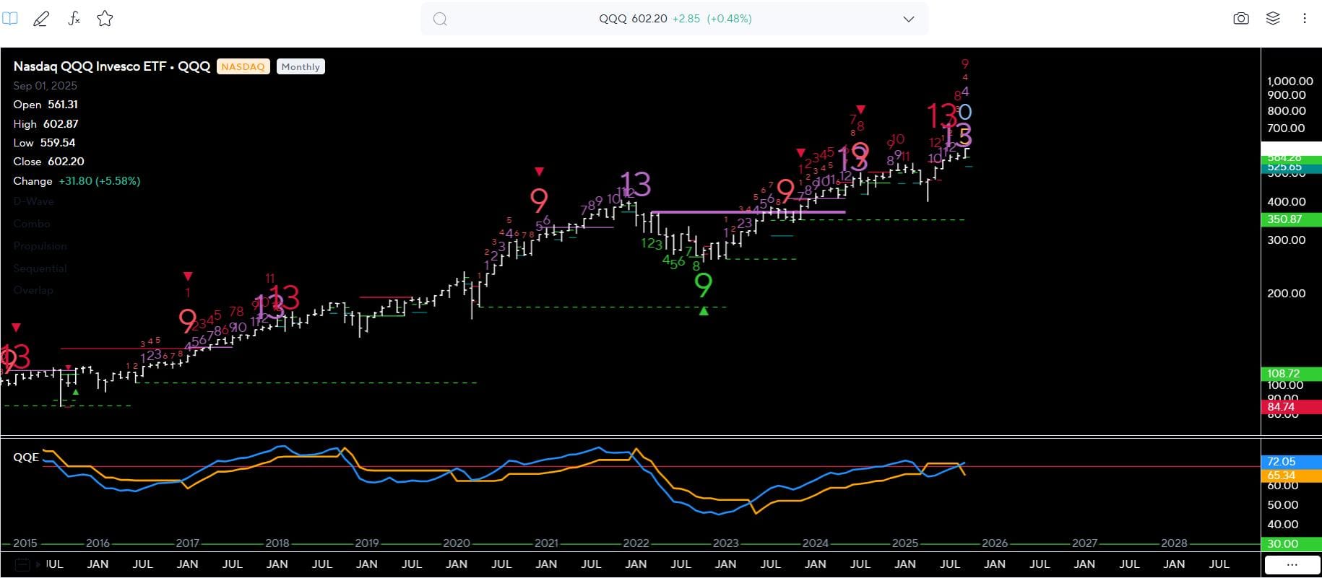Toggle the D-Wave indicator label
Viewport: 1322px width, 578px height.
(x=33, y=201)
